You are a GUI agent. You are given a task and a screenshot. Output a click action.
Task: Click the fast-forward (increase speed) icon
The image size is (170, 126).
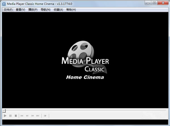pyautogui.click(x=33, y=116)
